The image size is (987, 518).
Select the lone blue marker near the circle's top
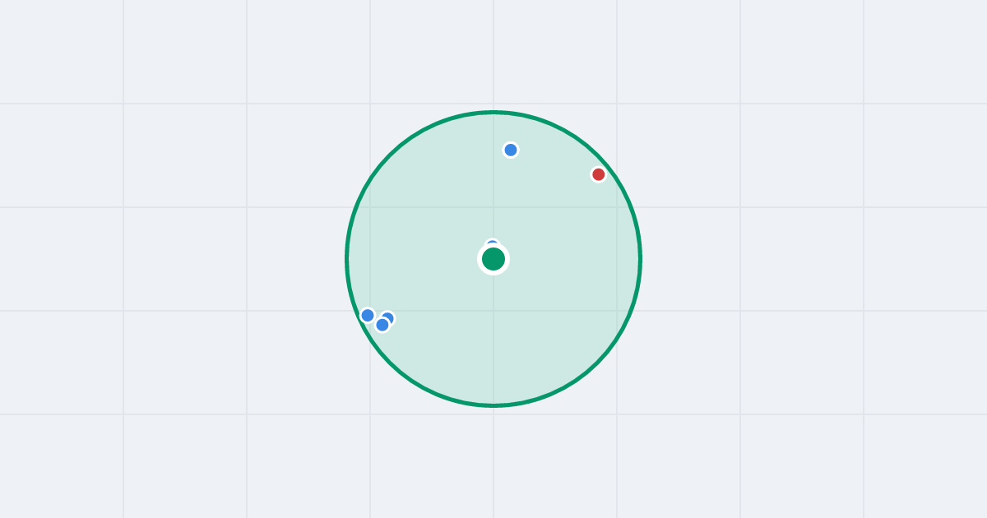point(511,150)
